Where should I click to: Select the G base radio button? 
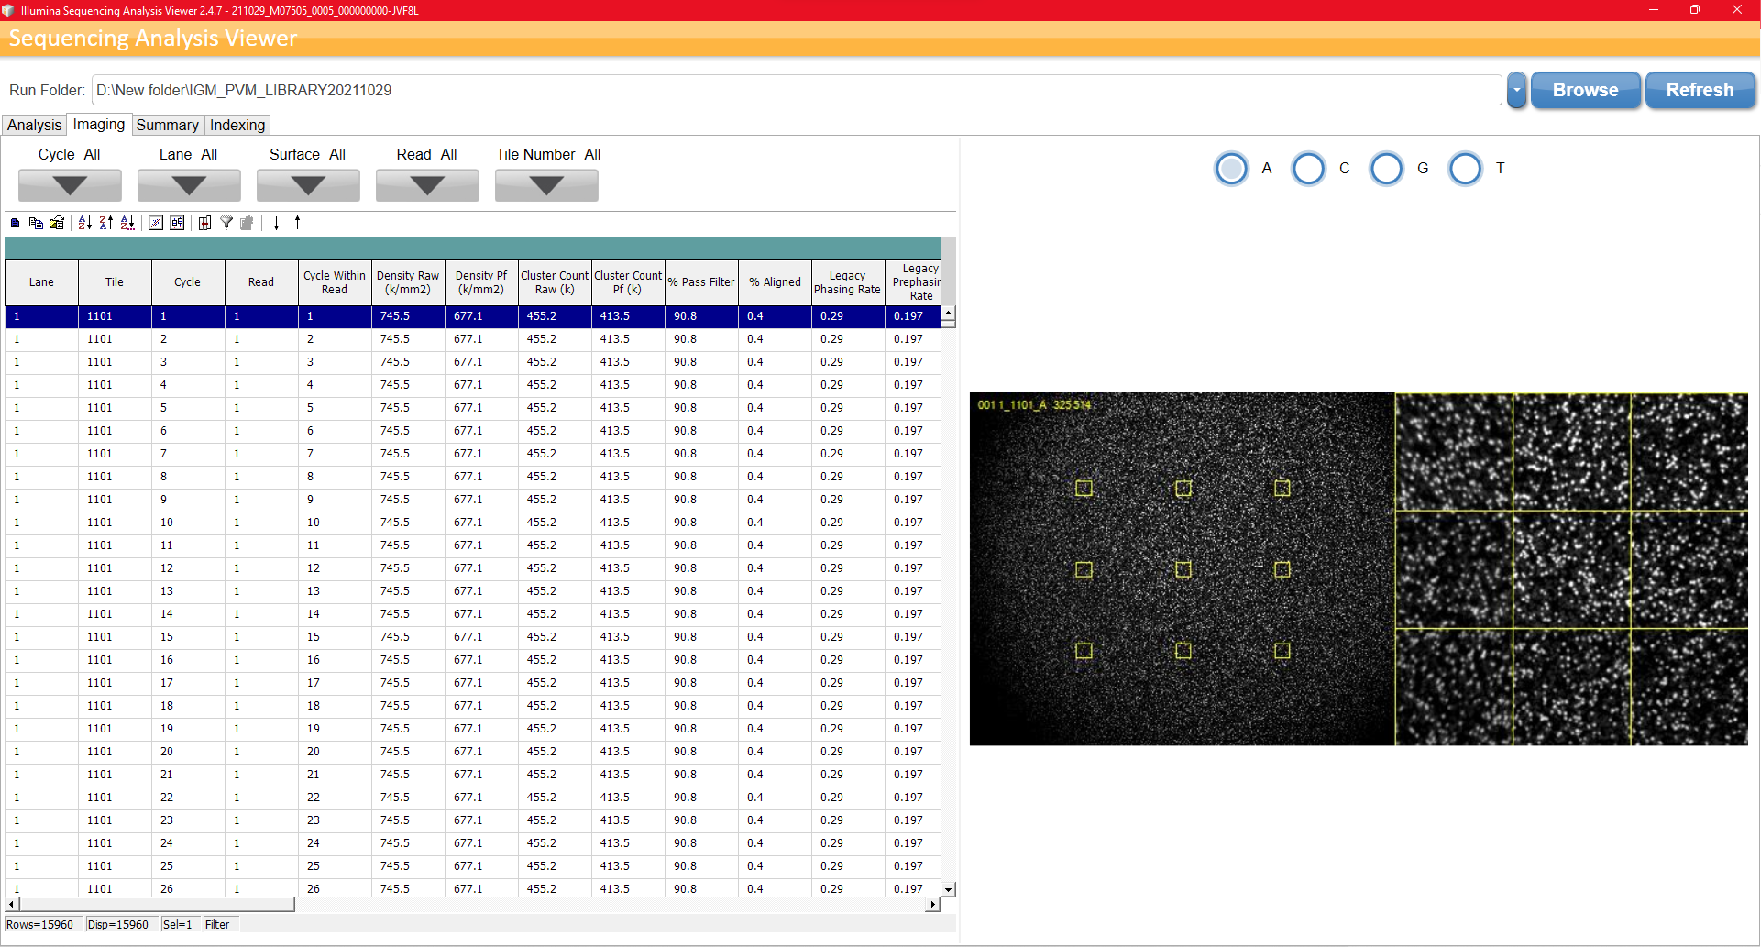click(1387, 169)
